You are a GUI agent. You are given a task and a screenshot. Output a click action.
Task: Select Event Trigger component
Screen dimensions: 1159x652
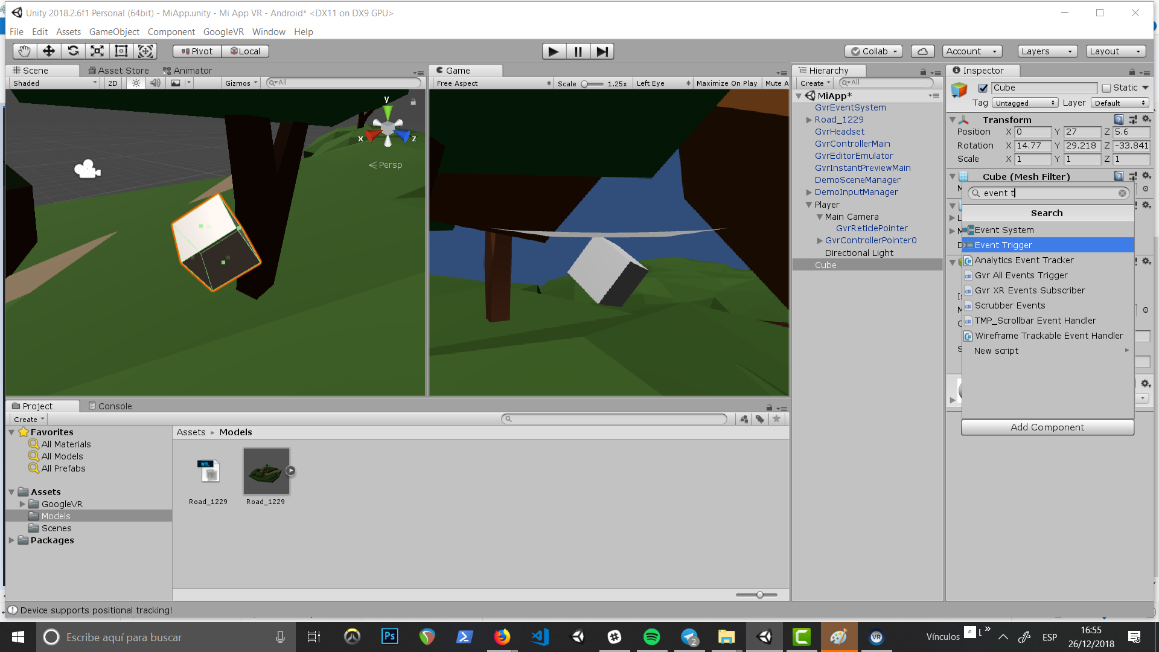point(1048,245)
